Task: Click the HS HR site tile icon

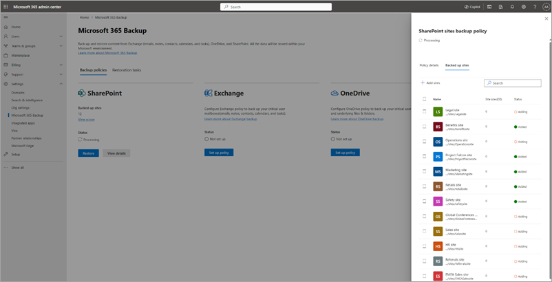Action: point(438,246)
